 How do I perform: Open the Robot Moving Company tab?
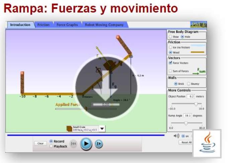[104, 25]
